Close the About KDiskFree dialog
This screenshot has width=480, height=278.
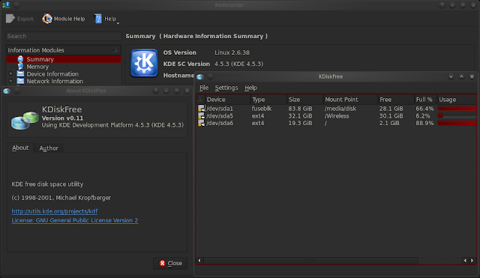coord(170,263)
